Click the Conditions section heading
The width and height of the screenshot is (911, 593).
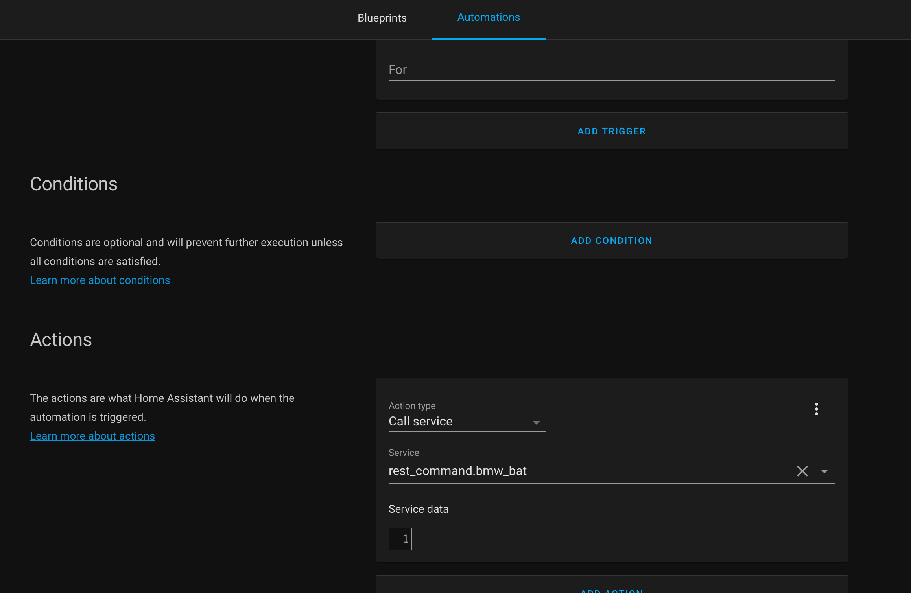point(74,184)
